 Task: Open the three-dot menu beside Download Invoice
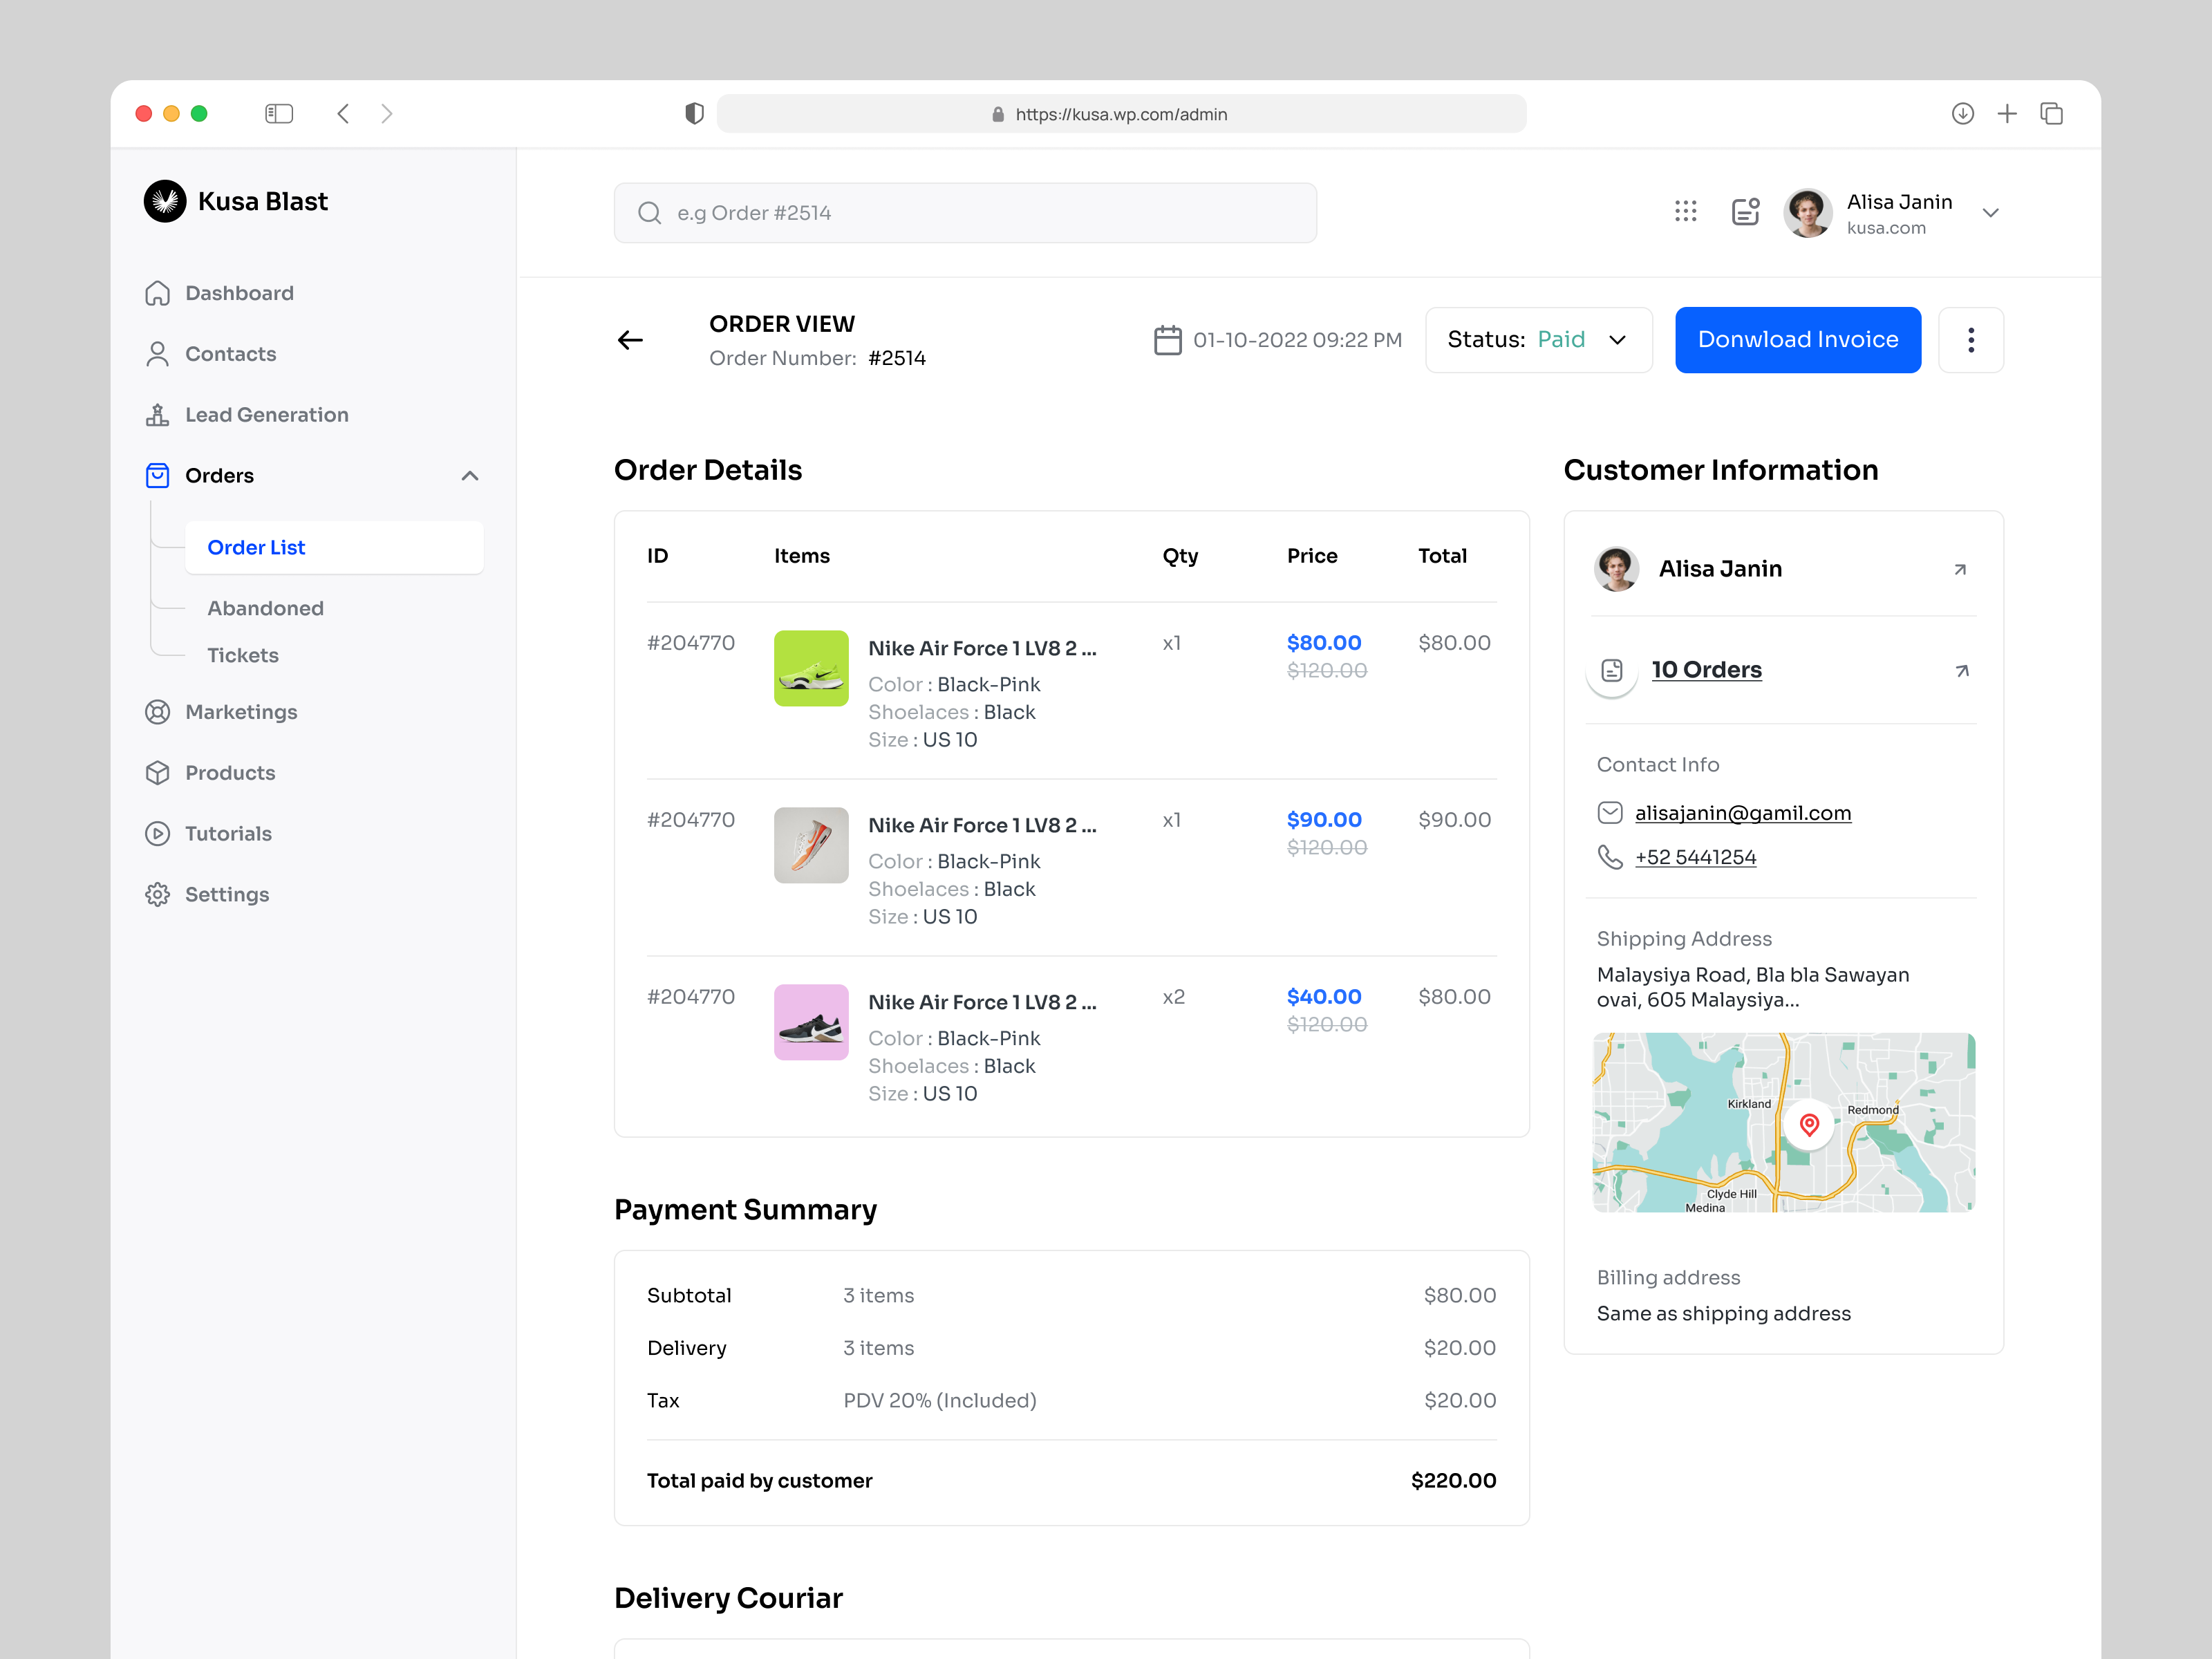(1971, 340)
